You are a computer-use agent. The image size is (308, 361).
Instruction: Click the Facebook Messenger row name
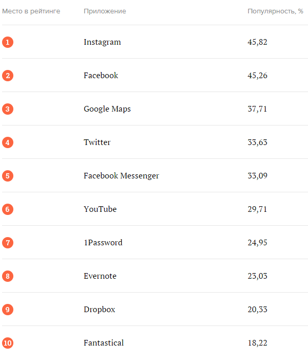pyautogui.click(x=121, y=176)
